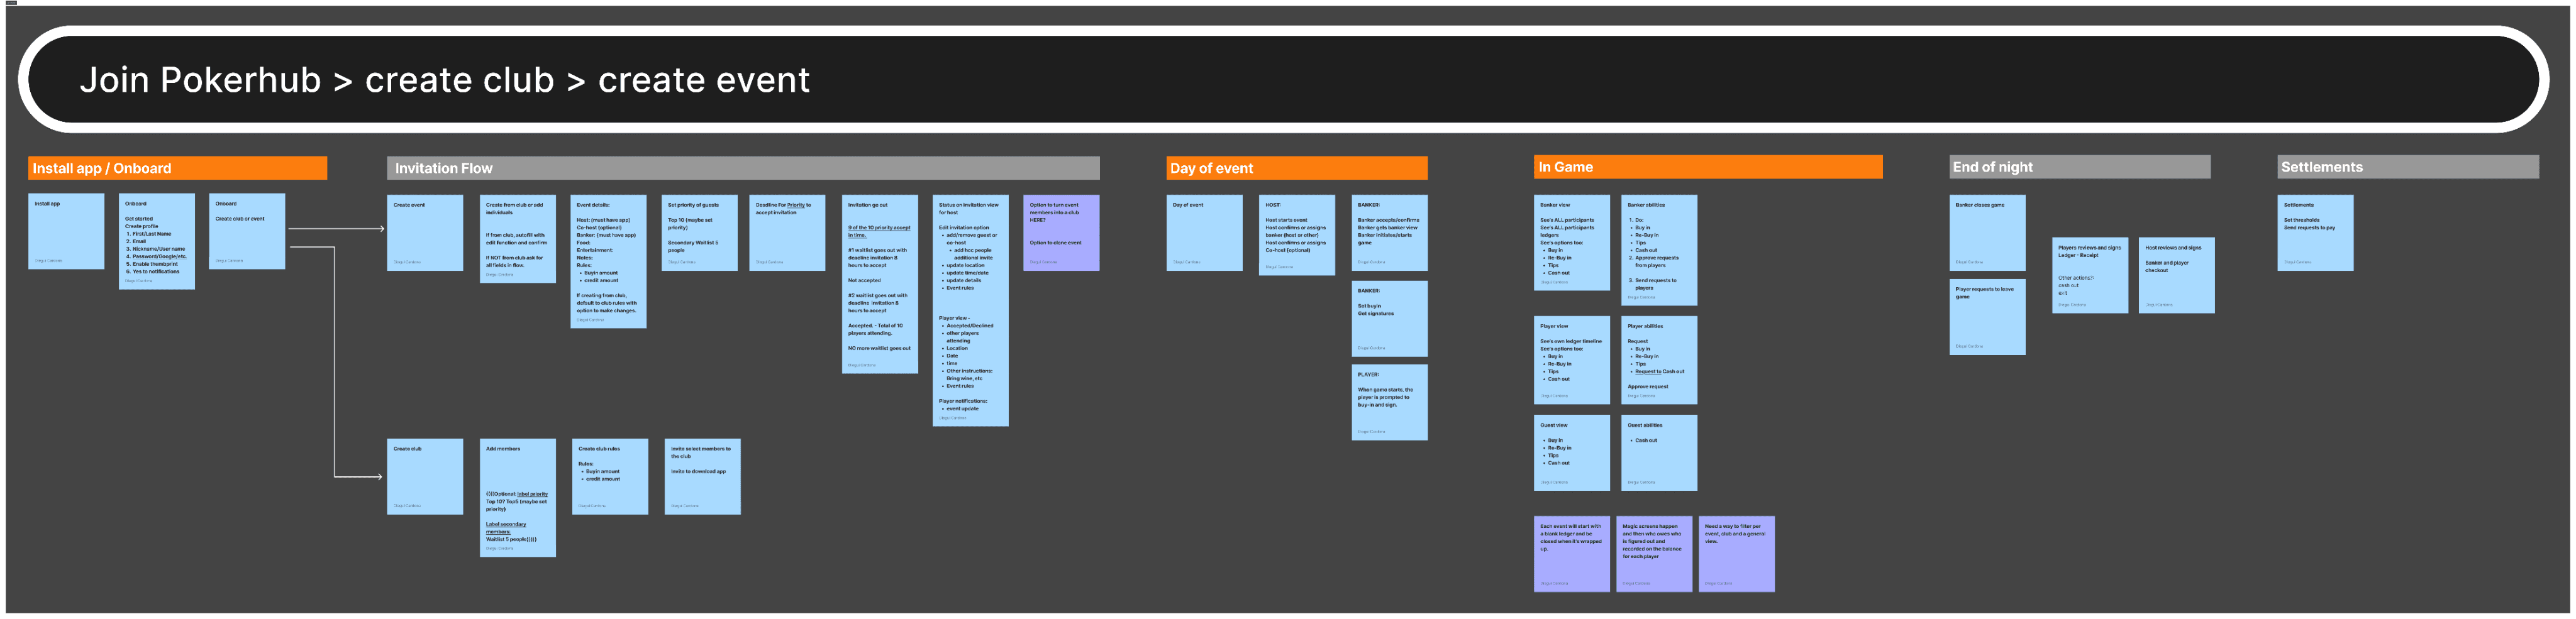Select the 'Create event' sticky note
The height and width of the screenshot is (619, 2576).
point(425,232)
